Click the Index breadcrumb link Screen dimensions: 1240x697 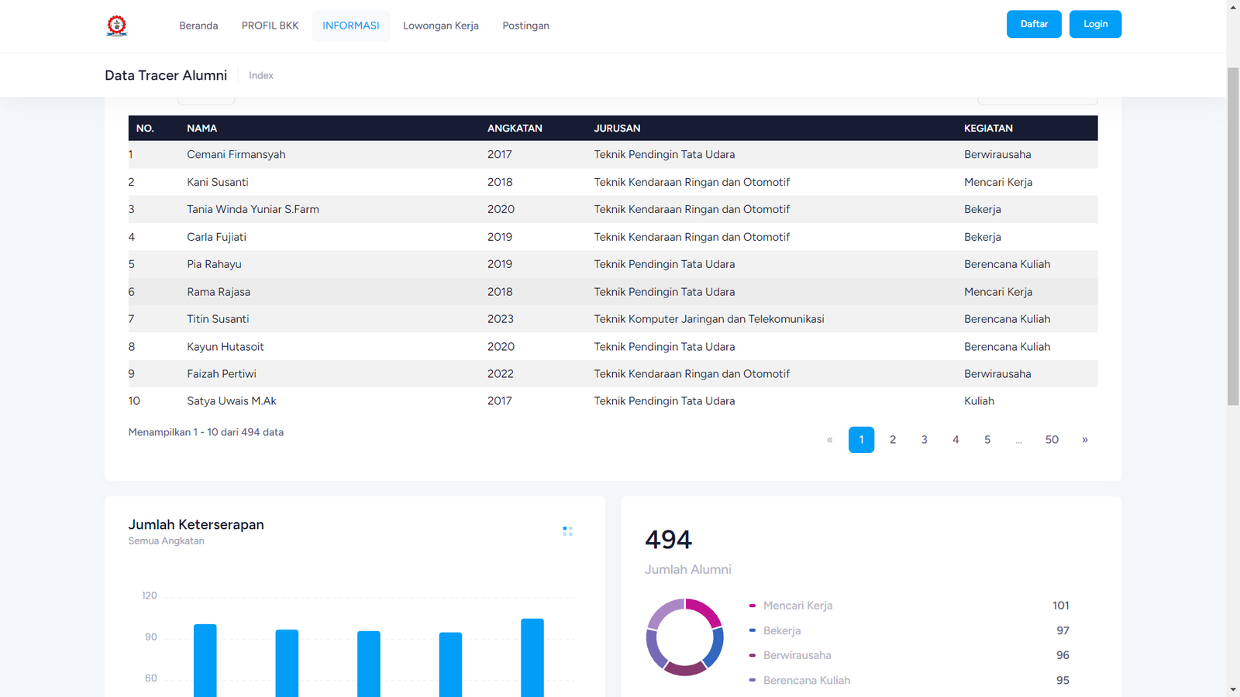(x=261, y=76)
